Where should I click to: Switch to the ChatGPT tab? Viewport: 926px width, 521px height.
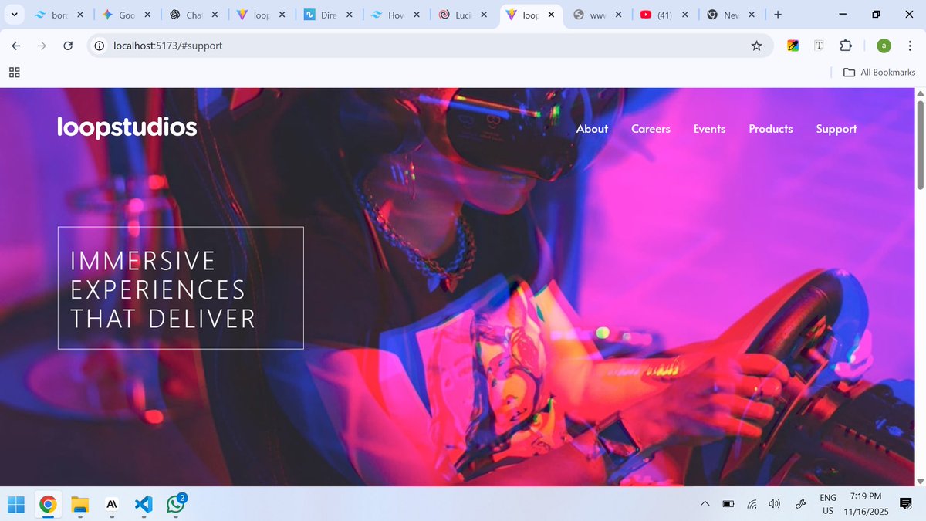pyautogui.click(x=189, y=14)
